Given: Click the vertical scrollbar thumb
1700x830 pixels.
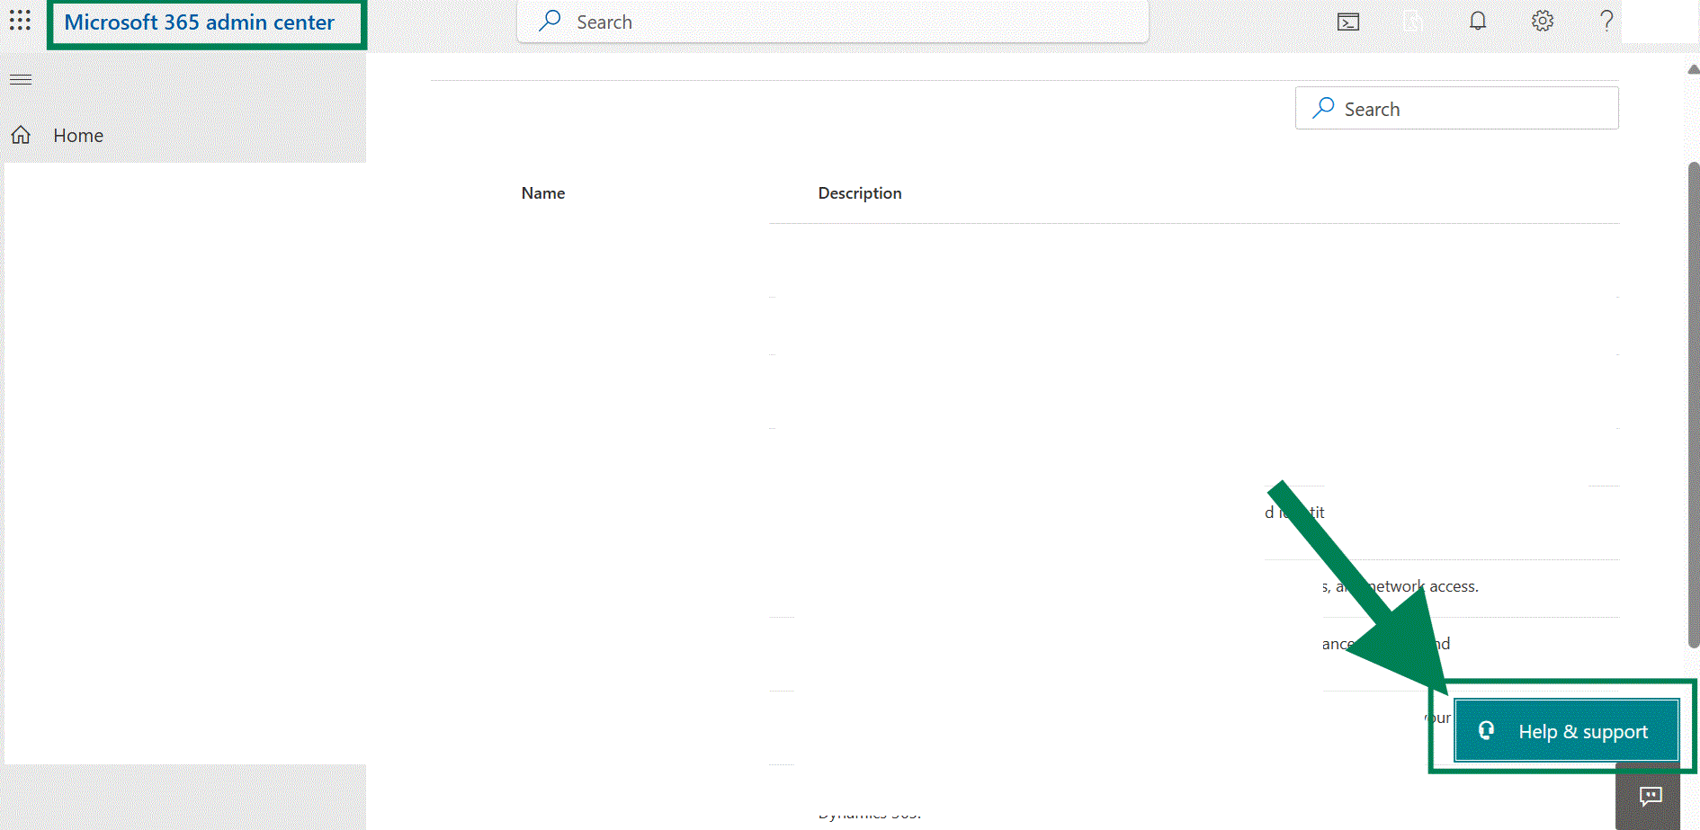Looking at the screenshot, I should click(1693, 405).
